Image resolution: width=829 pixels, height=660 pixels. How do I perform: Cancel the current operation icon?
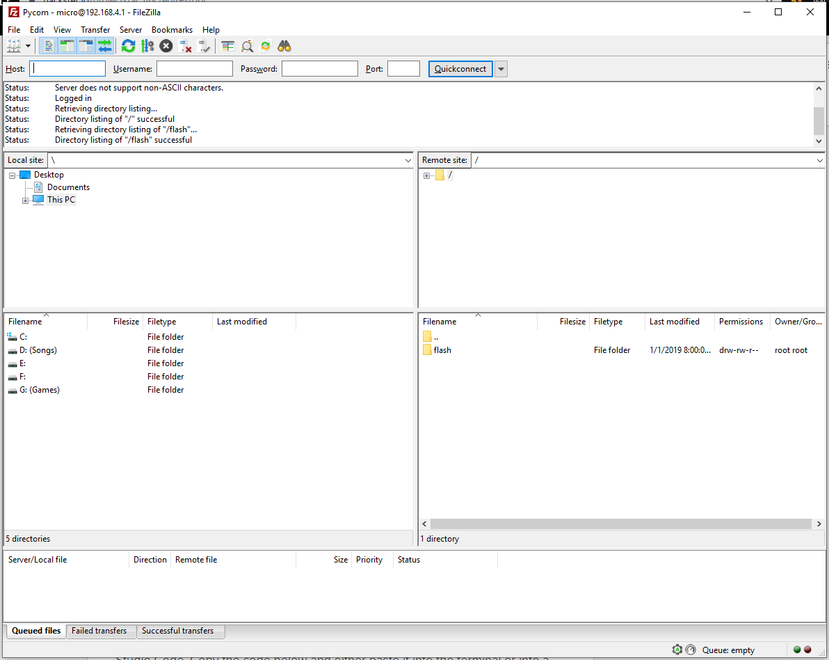click(x=166, y=47)
